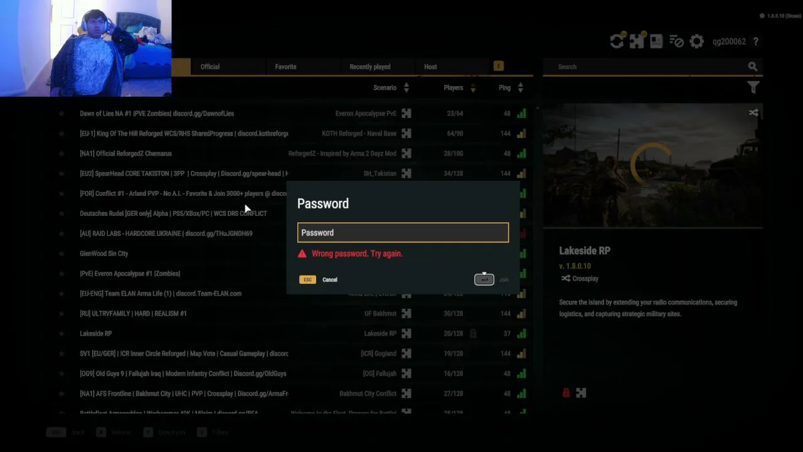Click the 20/128 player count for Lakeside RP
The image size is (803, 452).
coord(453,333)
